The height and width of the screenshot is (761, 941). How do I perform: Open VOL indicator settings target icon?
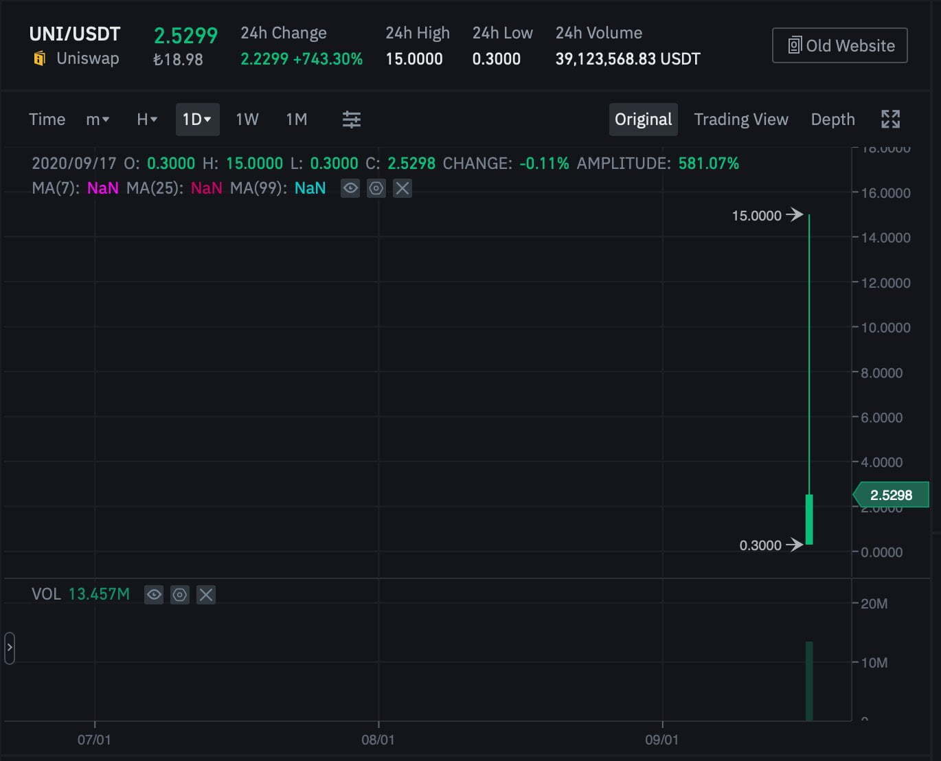pos(180,595)
